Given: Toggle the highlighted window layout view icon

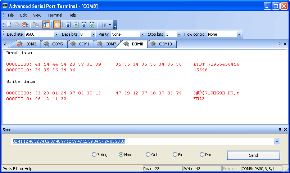Looking at the screenshot, I should coord(46,25).
